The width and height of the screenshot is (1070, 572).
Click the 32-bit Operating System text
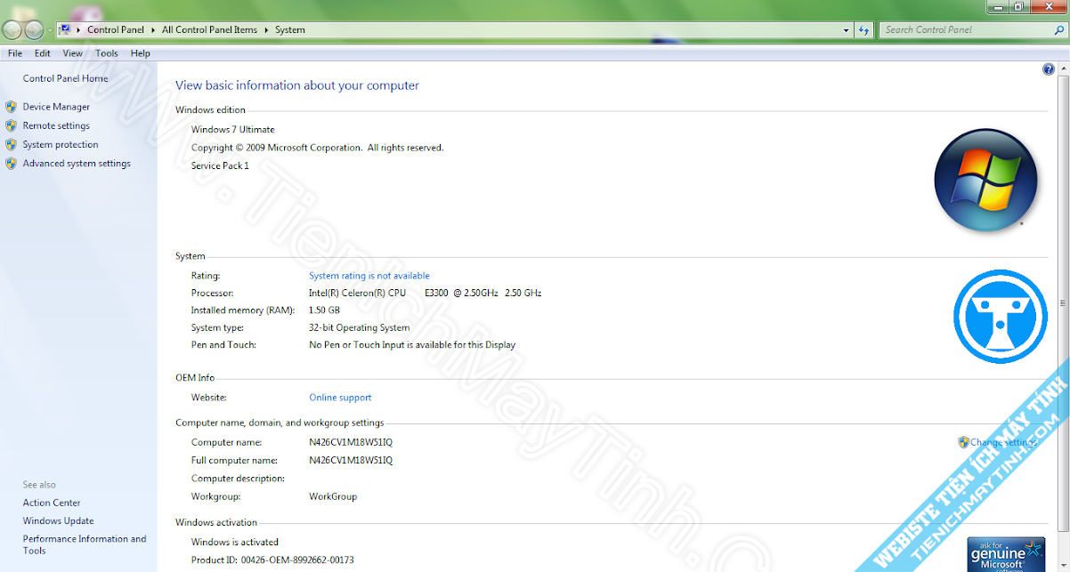(x=360, y=327)
